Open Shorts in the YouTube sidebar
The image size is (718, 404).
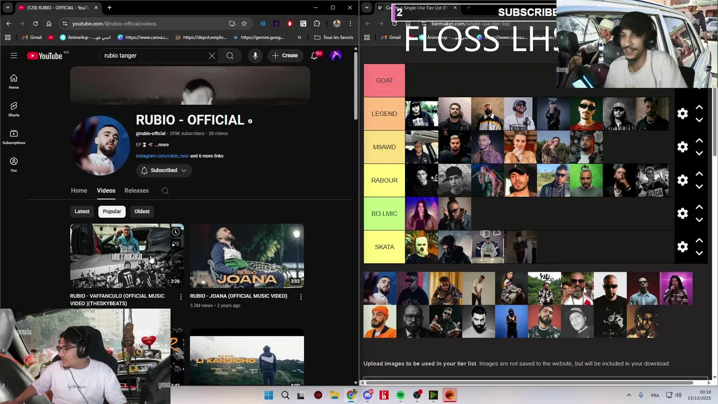pos(14,109)
